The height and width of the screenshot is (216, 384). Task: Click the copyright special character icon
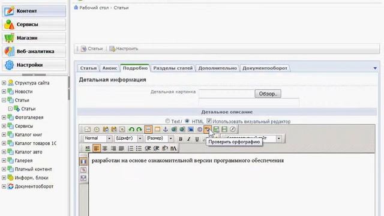(200, 130)
